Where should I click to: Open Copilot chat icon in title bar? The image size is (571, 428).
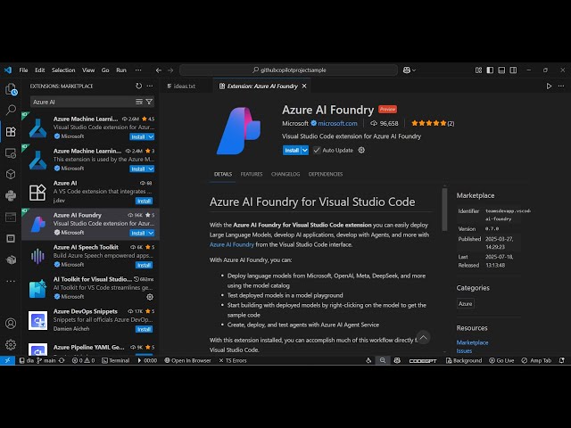407,70
